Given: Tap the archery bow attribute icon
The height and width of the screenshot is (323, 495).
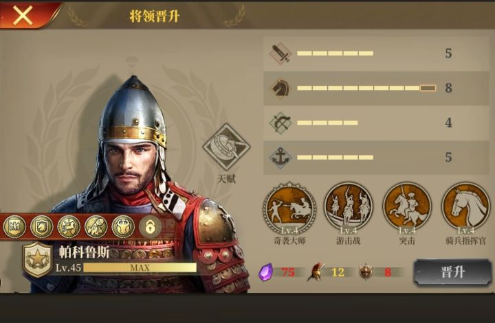Looking at the screenshot, I should pyautogui.click(x=280, y=123).
